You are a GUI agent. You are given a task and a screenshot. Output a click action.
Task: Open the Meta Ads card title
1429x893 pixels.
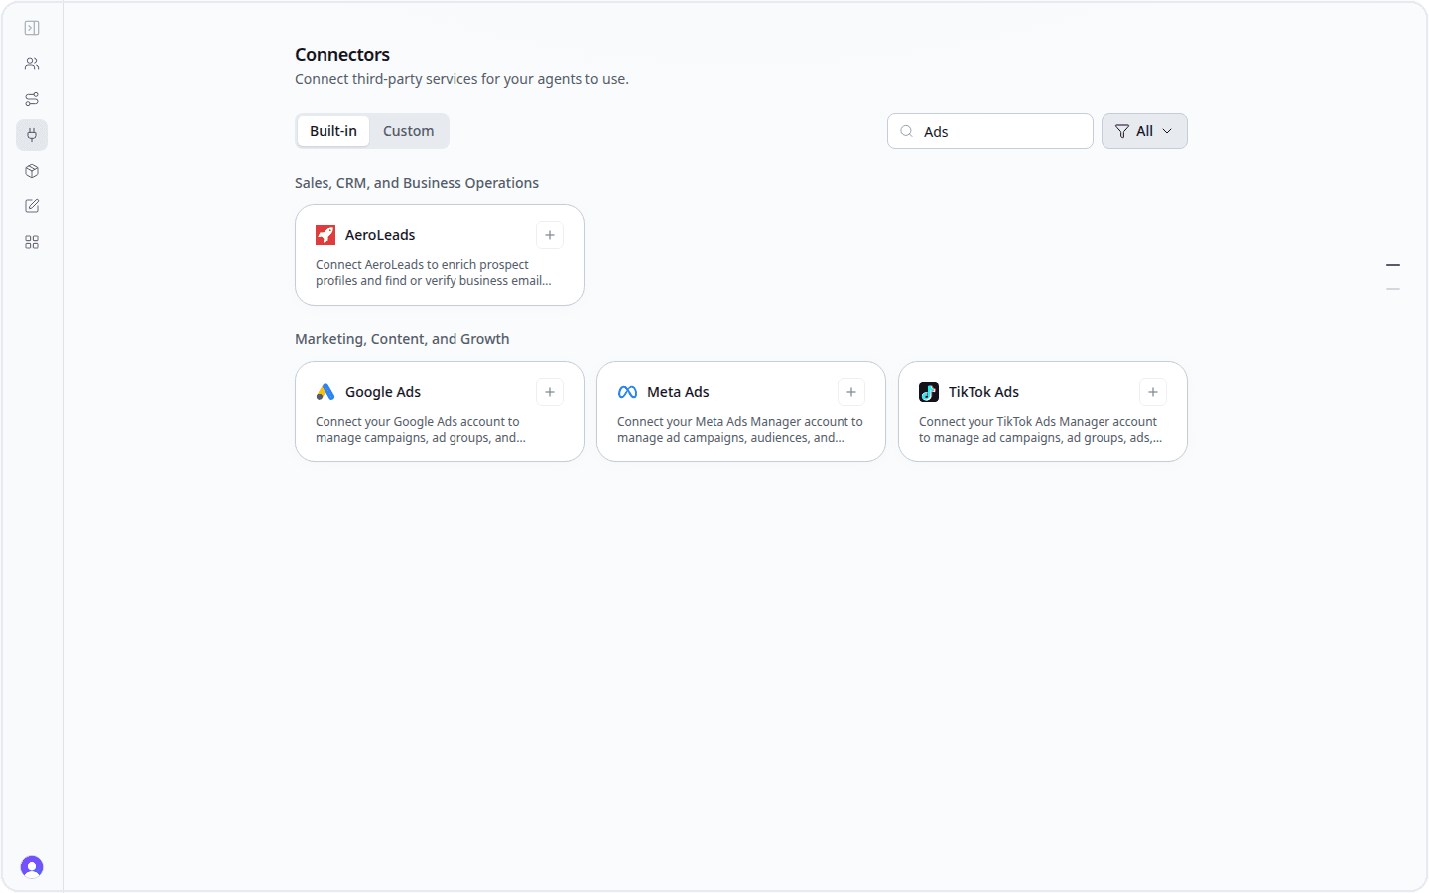[x=678, y=392]
